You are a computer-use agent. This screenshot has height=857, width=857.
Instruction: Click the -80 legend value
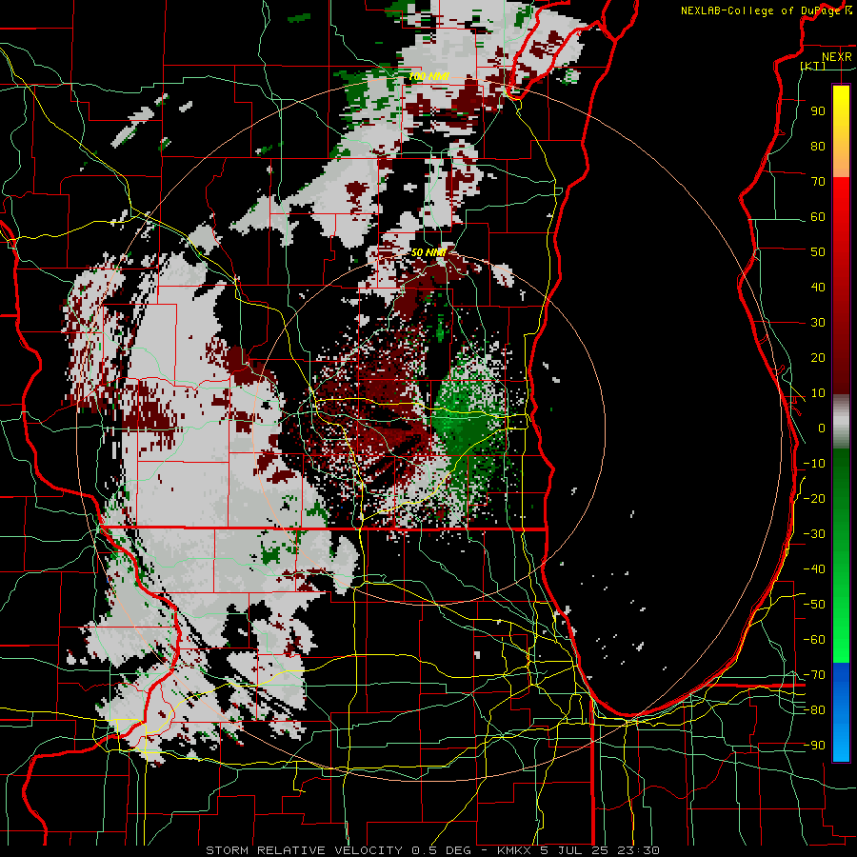[x=814, y=710]
